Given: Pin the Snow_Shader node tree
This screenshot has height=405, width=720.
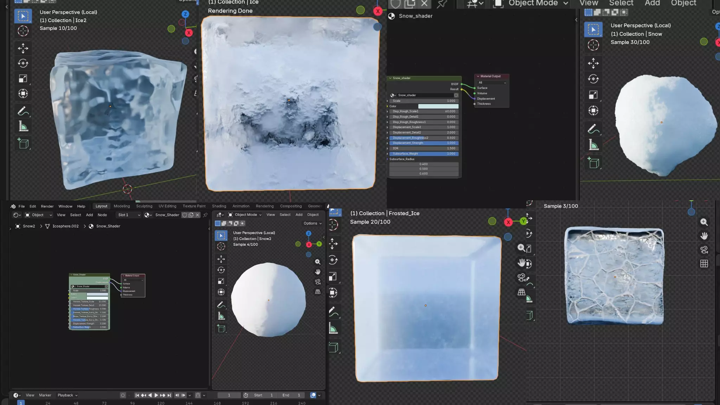Looking at the screenshot, I should 206,215.
